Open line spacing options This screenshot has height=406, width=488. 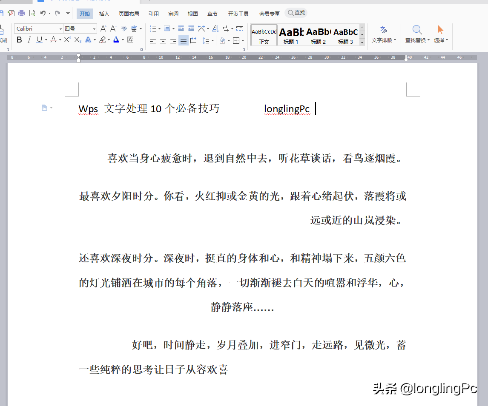(x=206, y=40)
